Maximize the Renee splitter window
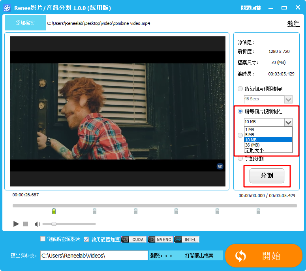This screenshot has width=306, height=271. [284, 8]
